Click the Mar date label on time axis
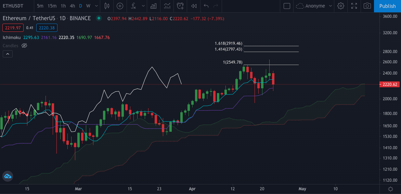The width and height of the screenshot is (401, 194). click(78, 189)
